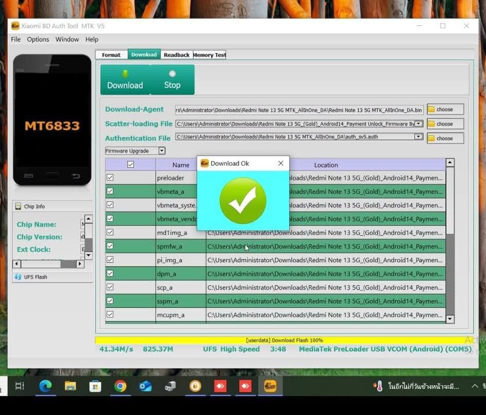Image resolution: width=486 pixels, height=415 pixels.
Task: Toggle the select-all checkbox in table header
Action: [131, 165]
